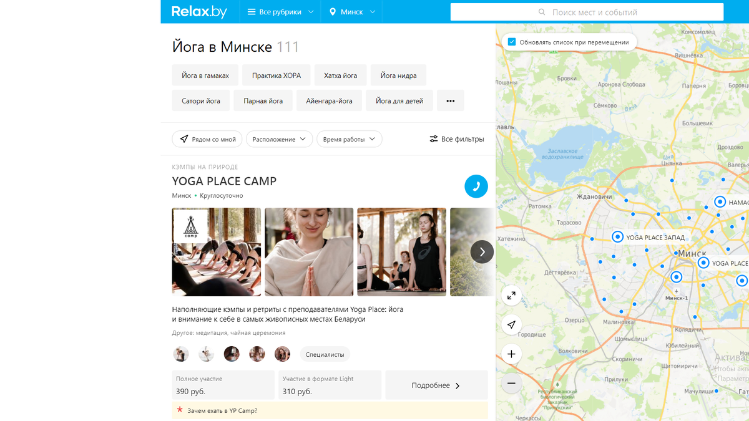The height and width of the screenshot is (421, 749).
Task: Click the КЭМПЫ НА ПРИРОДЕ label
Action: pos(205,167)
